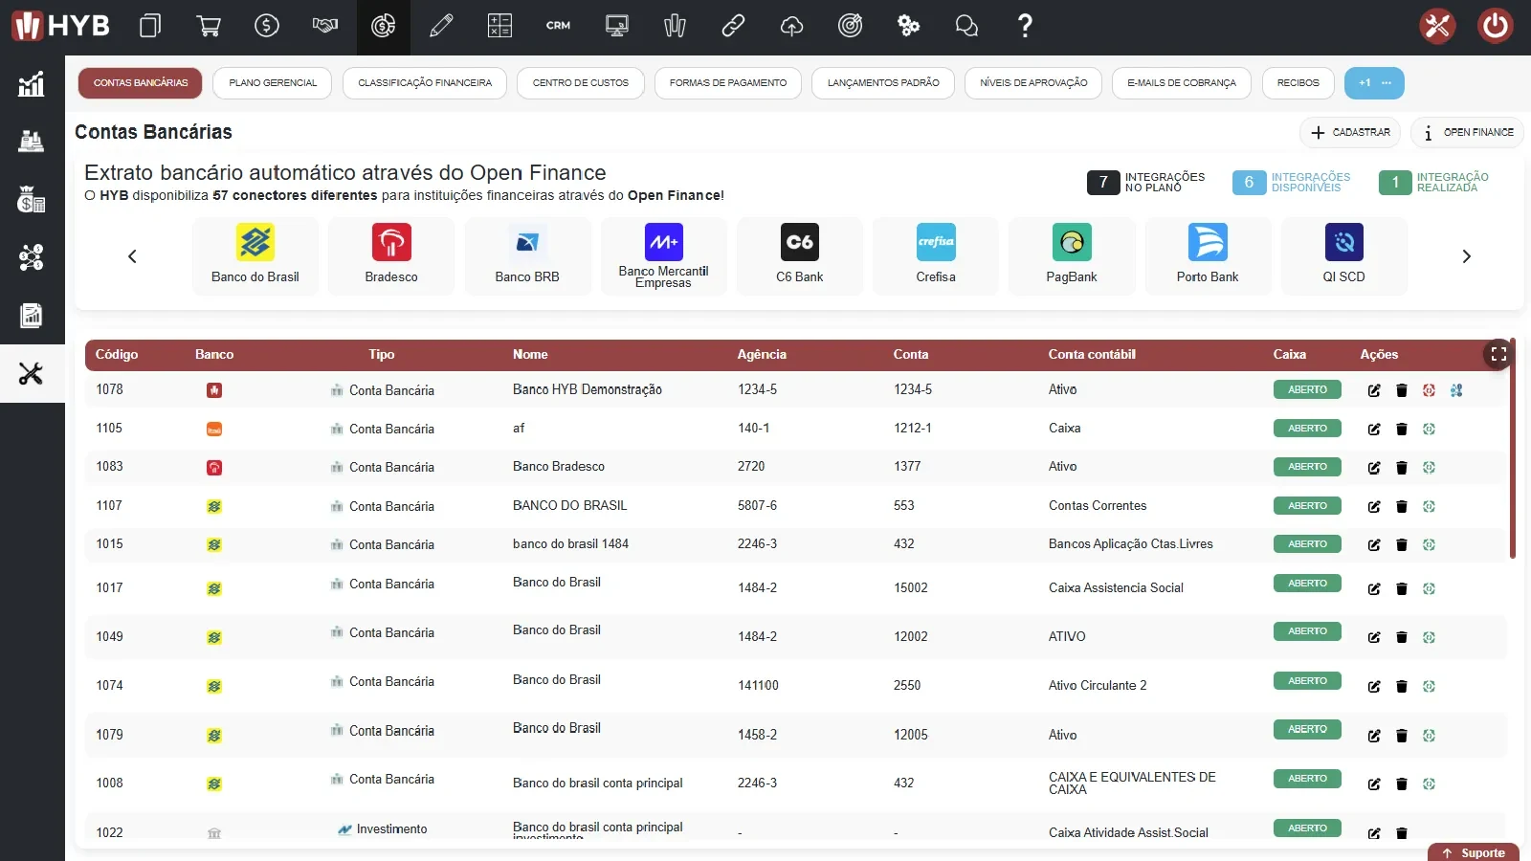This screenshot has width=1531, height=861.
Task: Click the cloud upload icon
Action: [791, 26]
